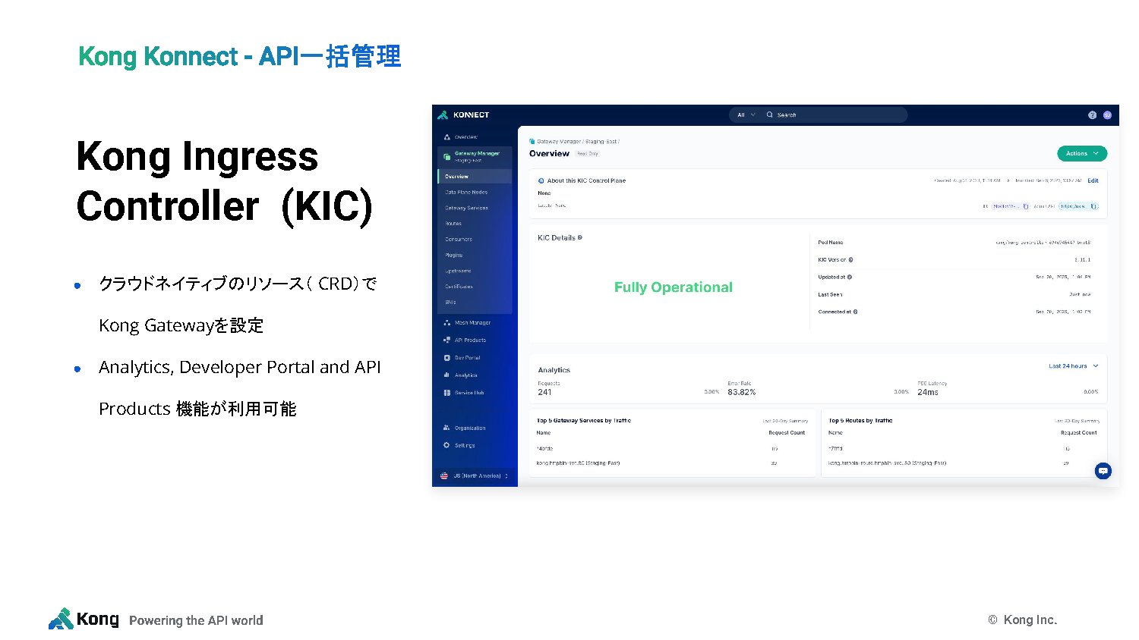
Task: Open Service Hub in the sidebar
Action: (x=464, y=393)
